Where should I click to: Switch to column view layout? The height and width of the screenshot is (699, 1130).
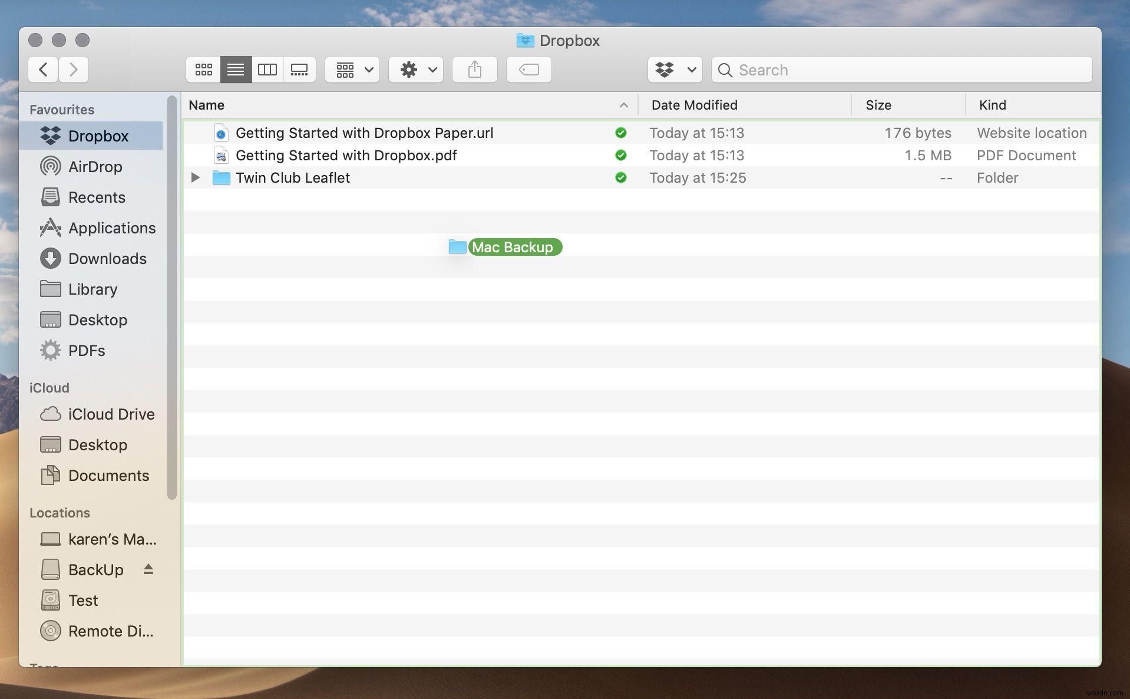point(267,70)
